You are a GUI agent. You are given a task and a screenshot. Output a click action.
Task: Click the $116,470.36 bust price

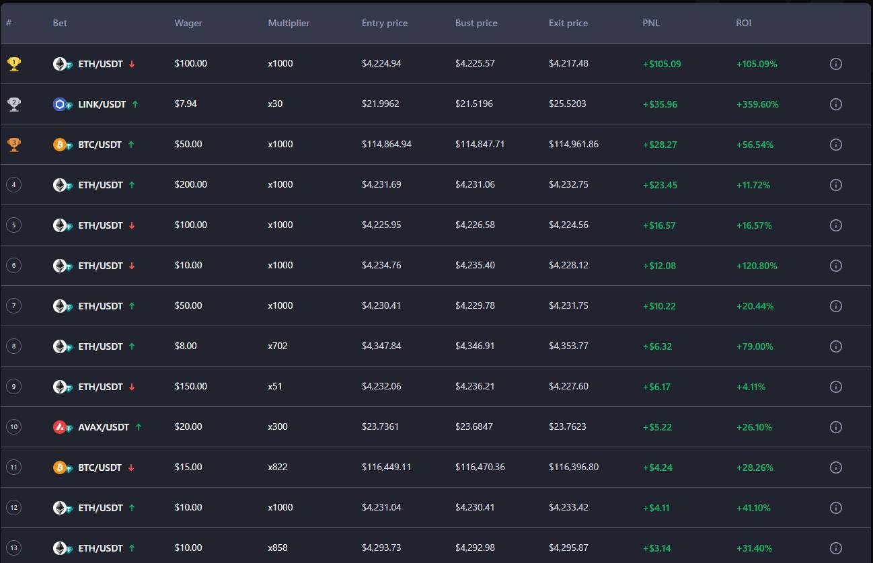480,467
